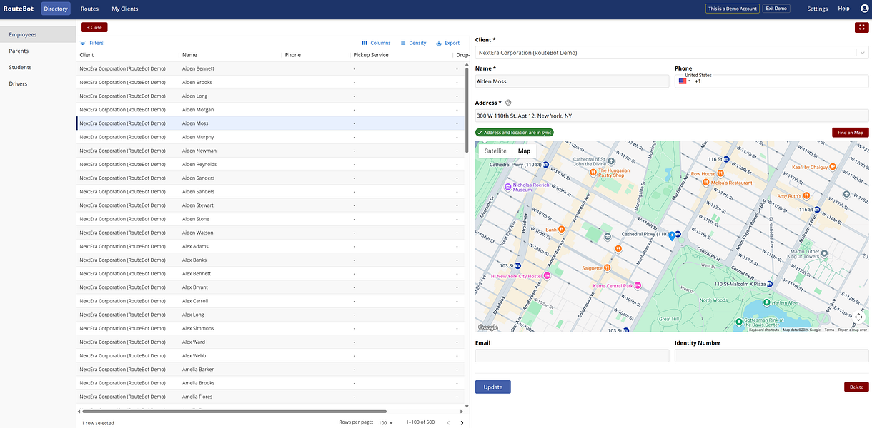The width and height of the screenshot is (872, 428).
Task: Click the Update button
Action: (x=492, y=387)
